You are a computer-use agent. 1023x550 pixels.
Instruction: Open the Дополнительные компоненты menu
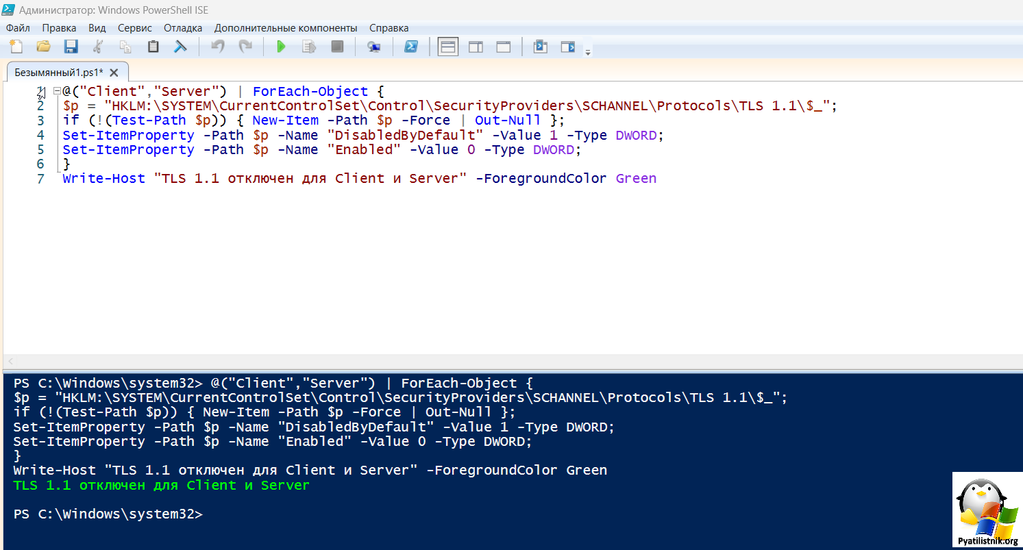click(286, 28)
